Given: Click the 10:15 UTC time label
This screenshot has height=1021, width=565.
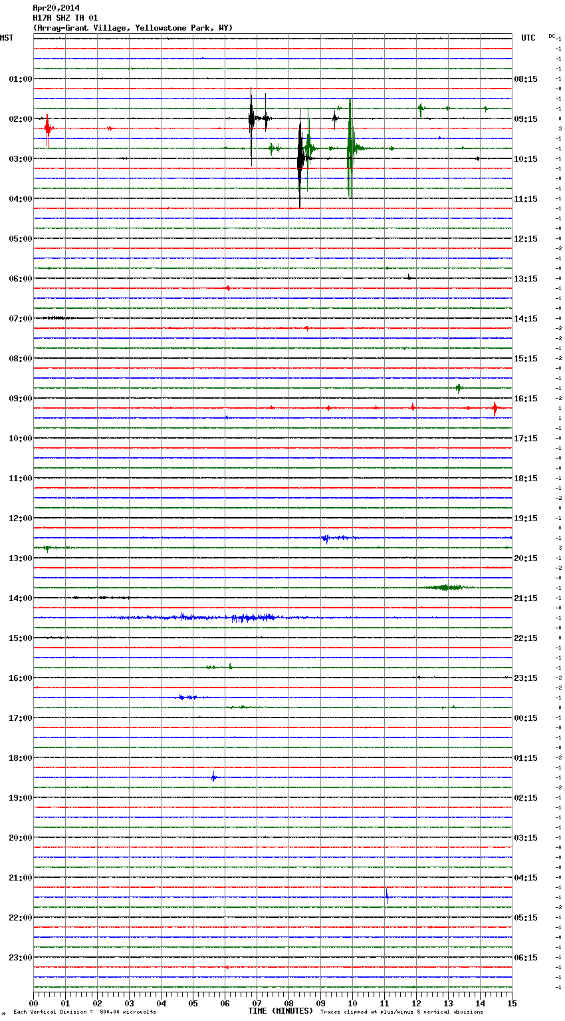Looking at the screenshot, I should 526,159.
